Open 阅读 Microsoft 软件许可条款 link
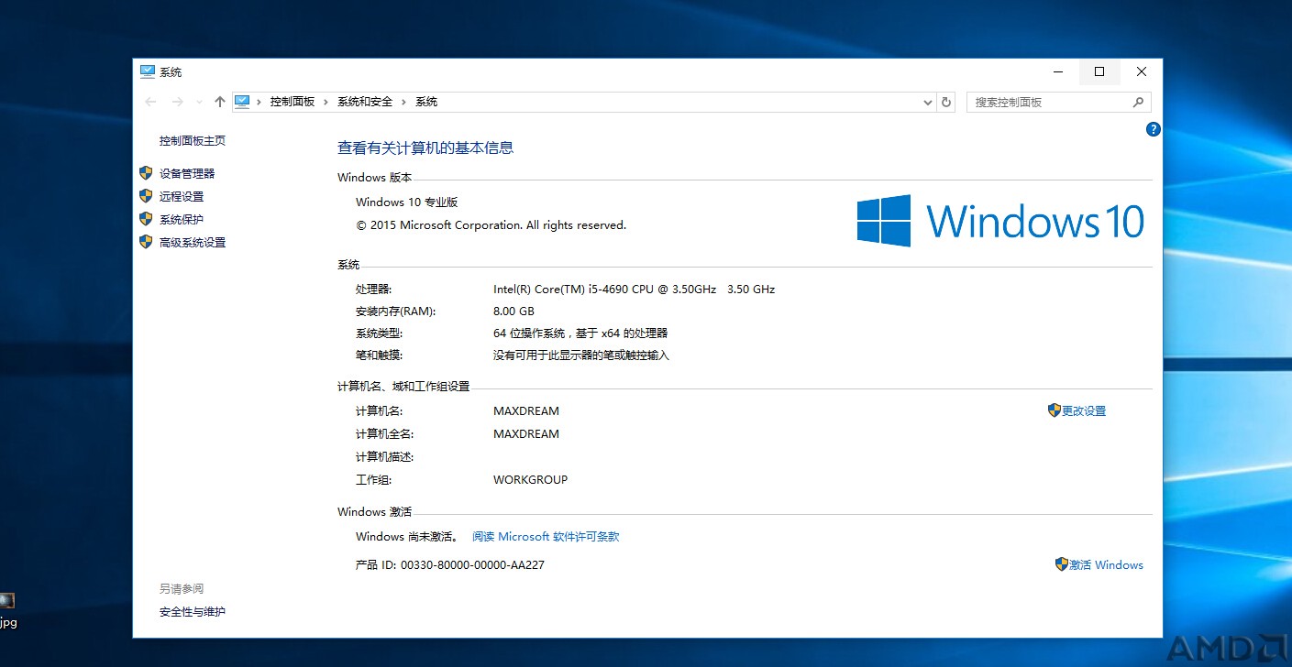1292x667 pixels. pyautogui.click(x=546, y=537)
